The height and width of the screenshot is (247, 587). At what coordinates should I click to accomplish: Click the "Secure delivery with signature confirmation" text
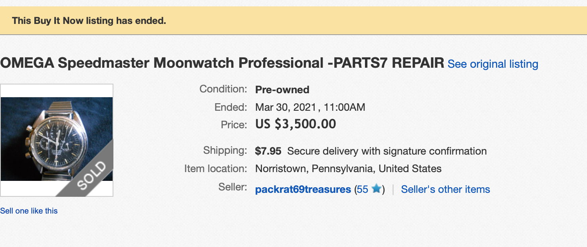[387, 151]
